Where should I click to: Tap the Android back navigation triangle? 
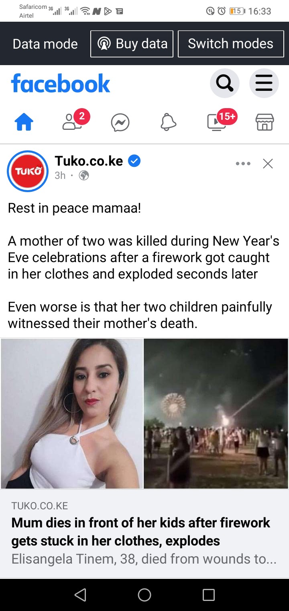pyautogui.click(x=81, y=595)
